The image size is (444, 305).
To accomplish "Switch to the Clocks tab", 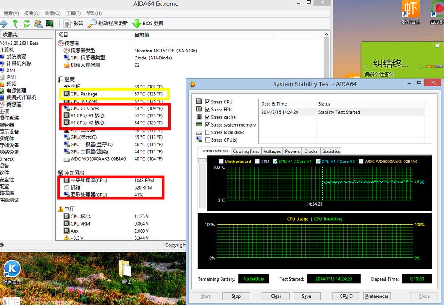I will pos(311,151).
